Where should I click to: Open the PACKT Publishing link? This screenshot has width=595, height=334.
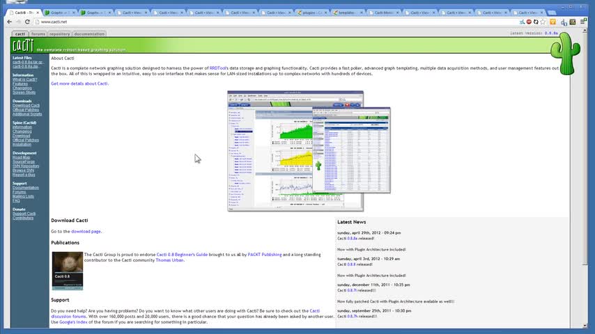[265, 255]
